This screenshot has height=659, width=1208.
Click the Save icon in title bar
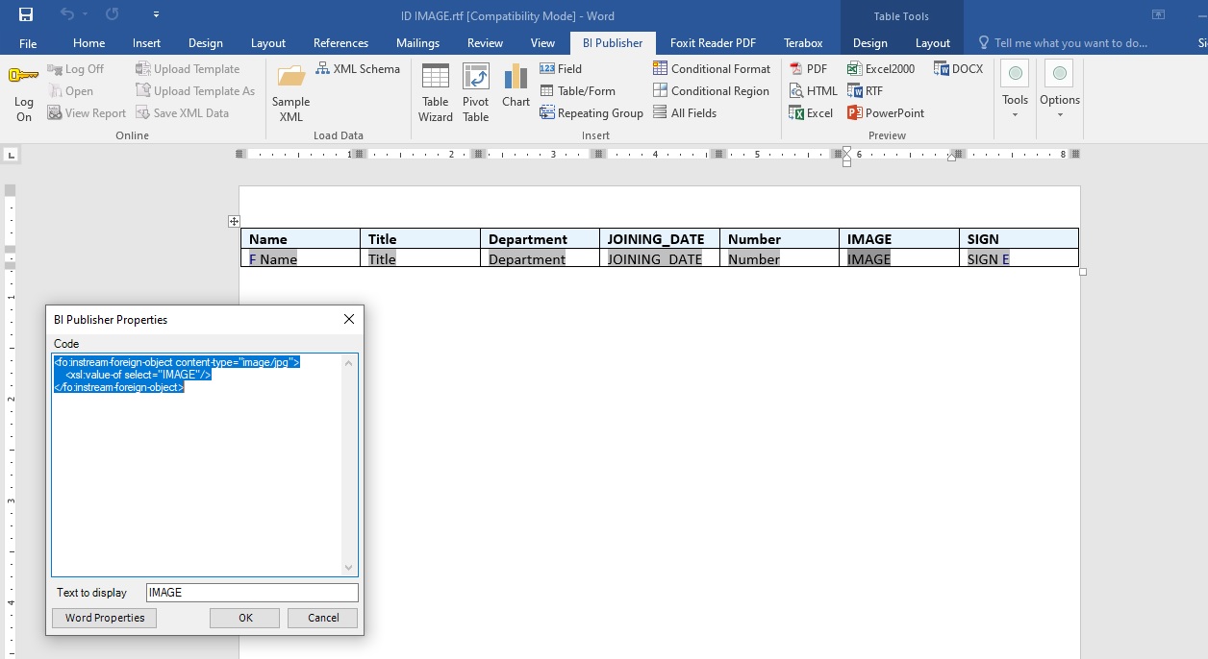coord(26,14)
